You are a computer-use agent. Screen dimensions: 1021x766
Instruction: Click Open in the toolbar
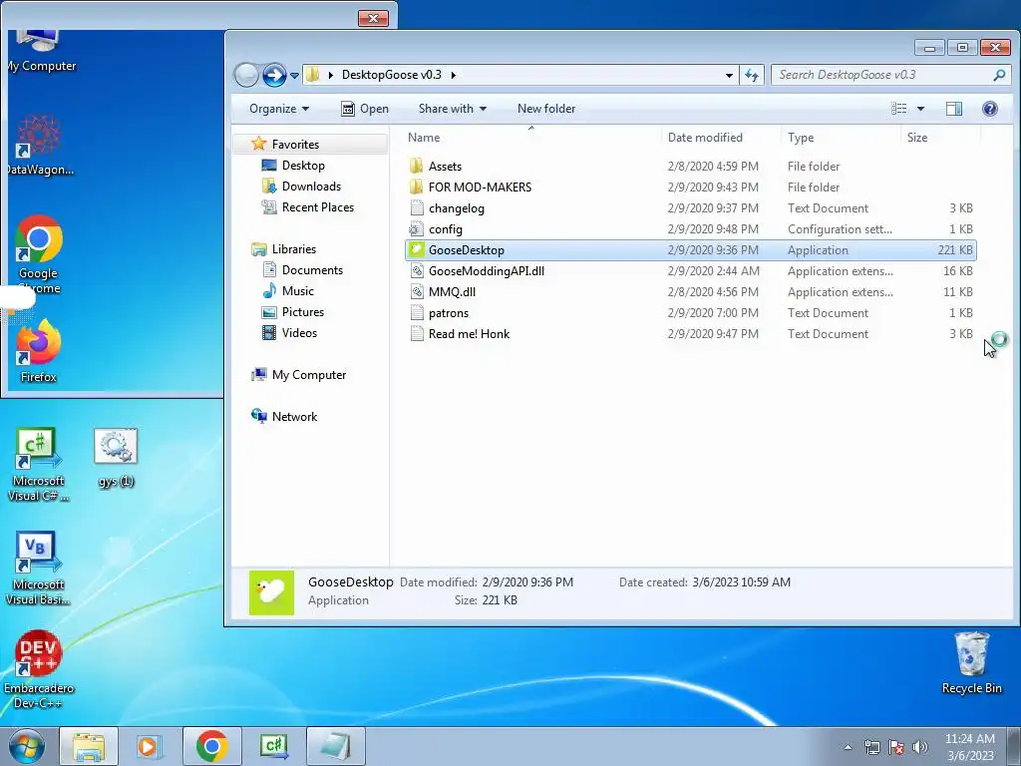click(365, 109)
